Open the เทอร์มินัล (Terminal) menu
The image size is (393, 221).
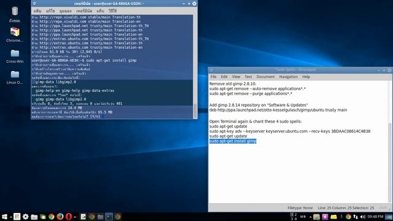coord(84,11)
